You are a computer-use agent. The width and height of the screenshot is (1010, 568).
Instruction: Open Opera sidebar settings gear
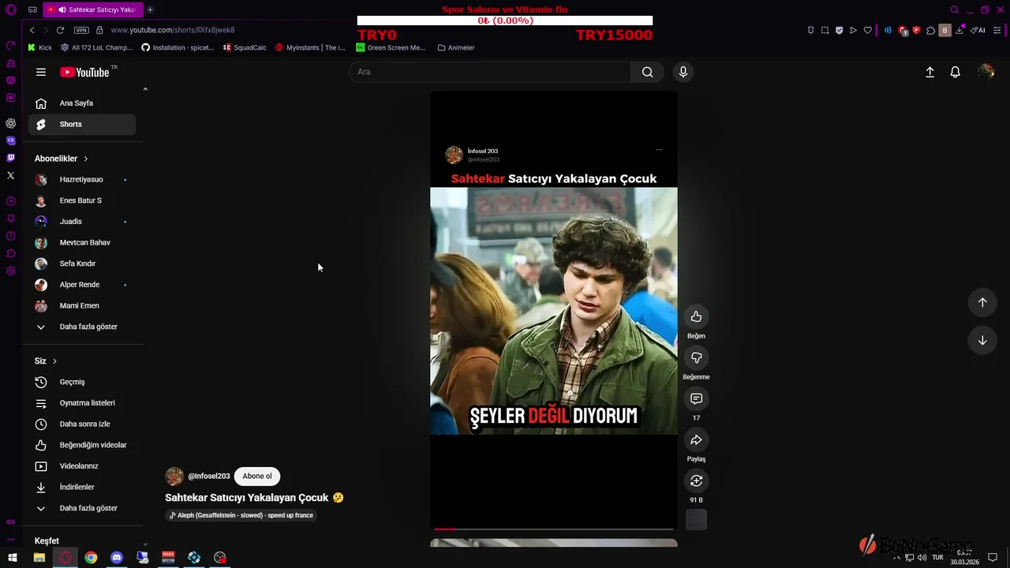click(x=10, y=271)
